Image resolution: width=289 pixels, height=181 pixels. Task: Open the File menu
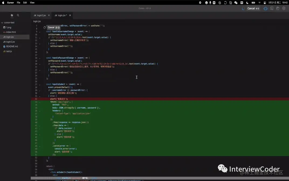[18, 3]
